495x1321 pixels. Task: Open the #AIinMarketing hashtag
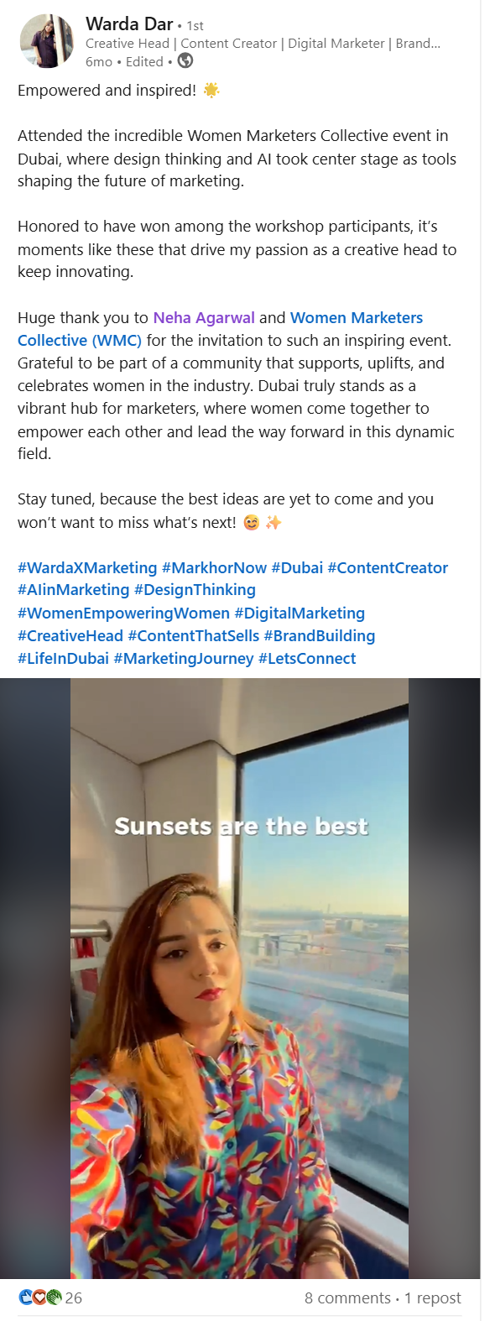pyautogui.click(x=74, y=590)
